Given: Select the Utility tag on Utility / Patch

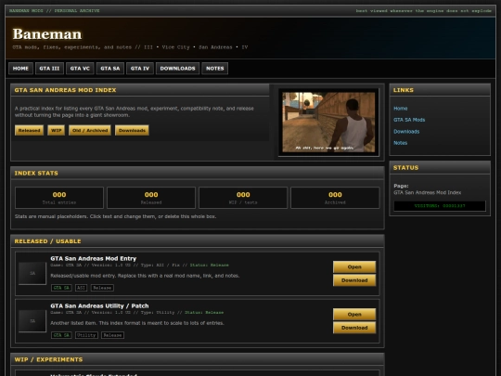Looking at the screenshot, I should point(86,335).
